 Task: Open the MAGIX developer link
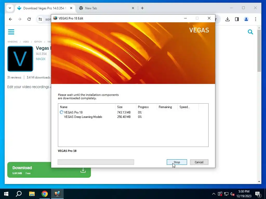click(x=41, y=59)
